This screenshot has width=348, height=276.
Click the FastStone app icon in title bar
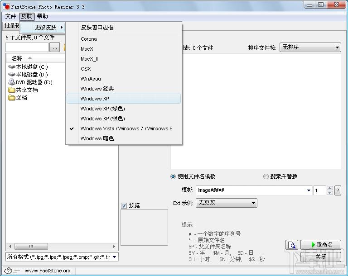click(x=6, y=6)
